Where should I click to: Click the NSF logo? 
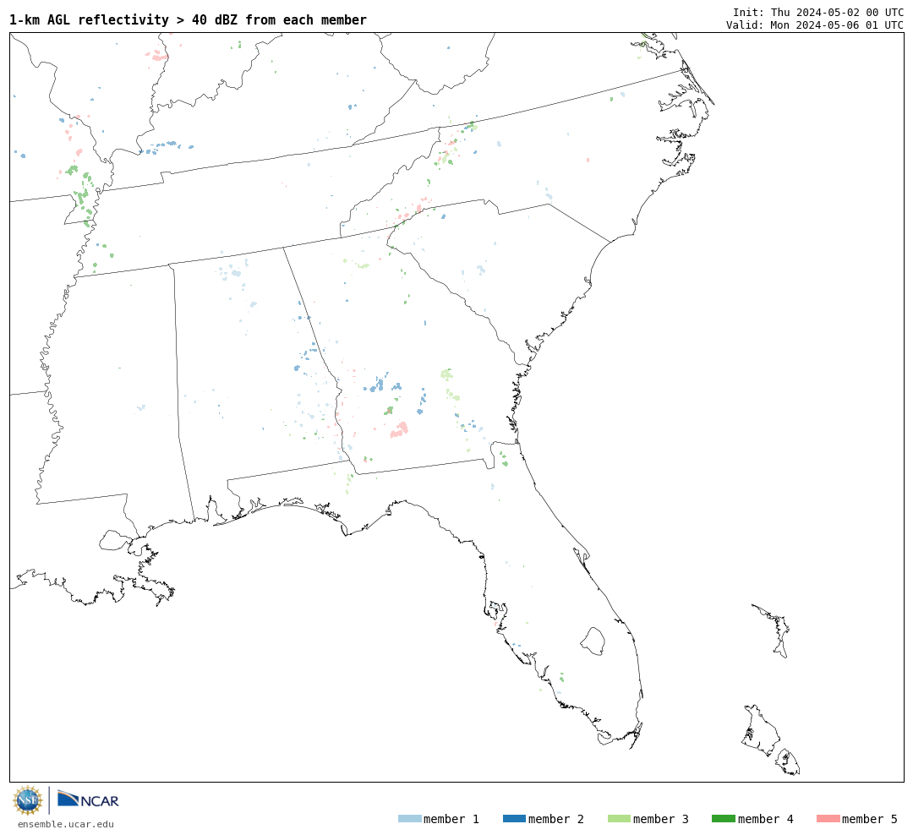coord(27,800)
